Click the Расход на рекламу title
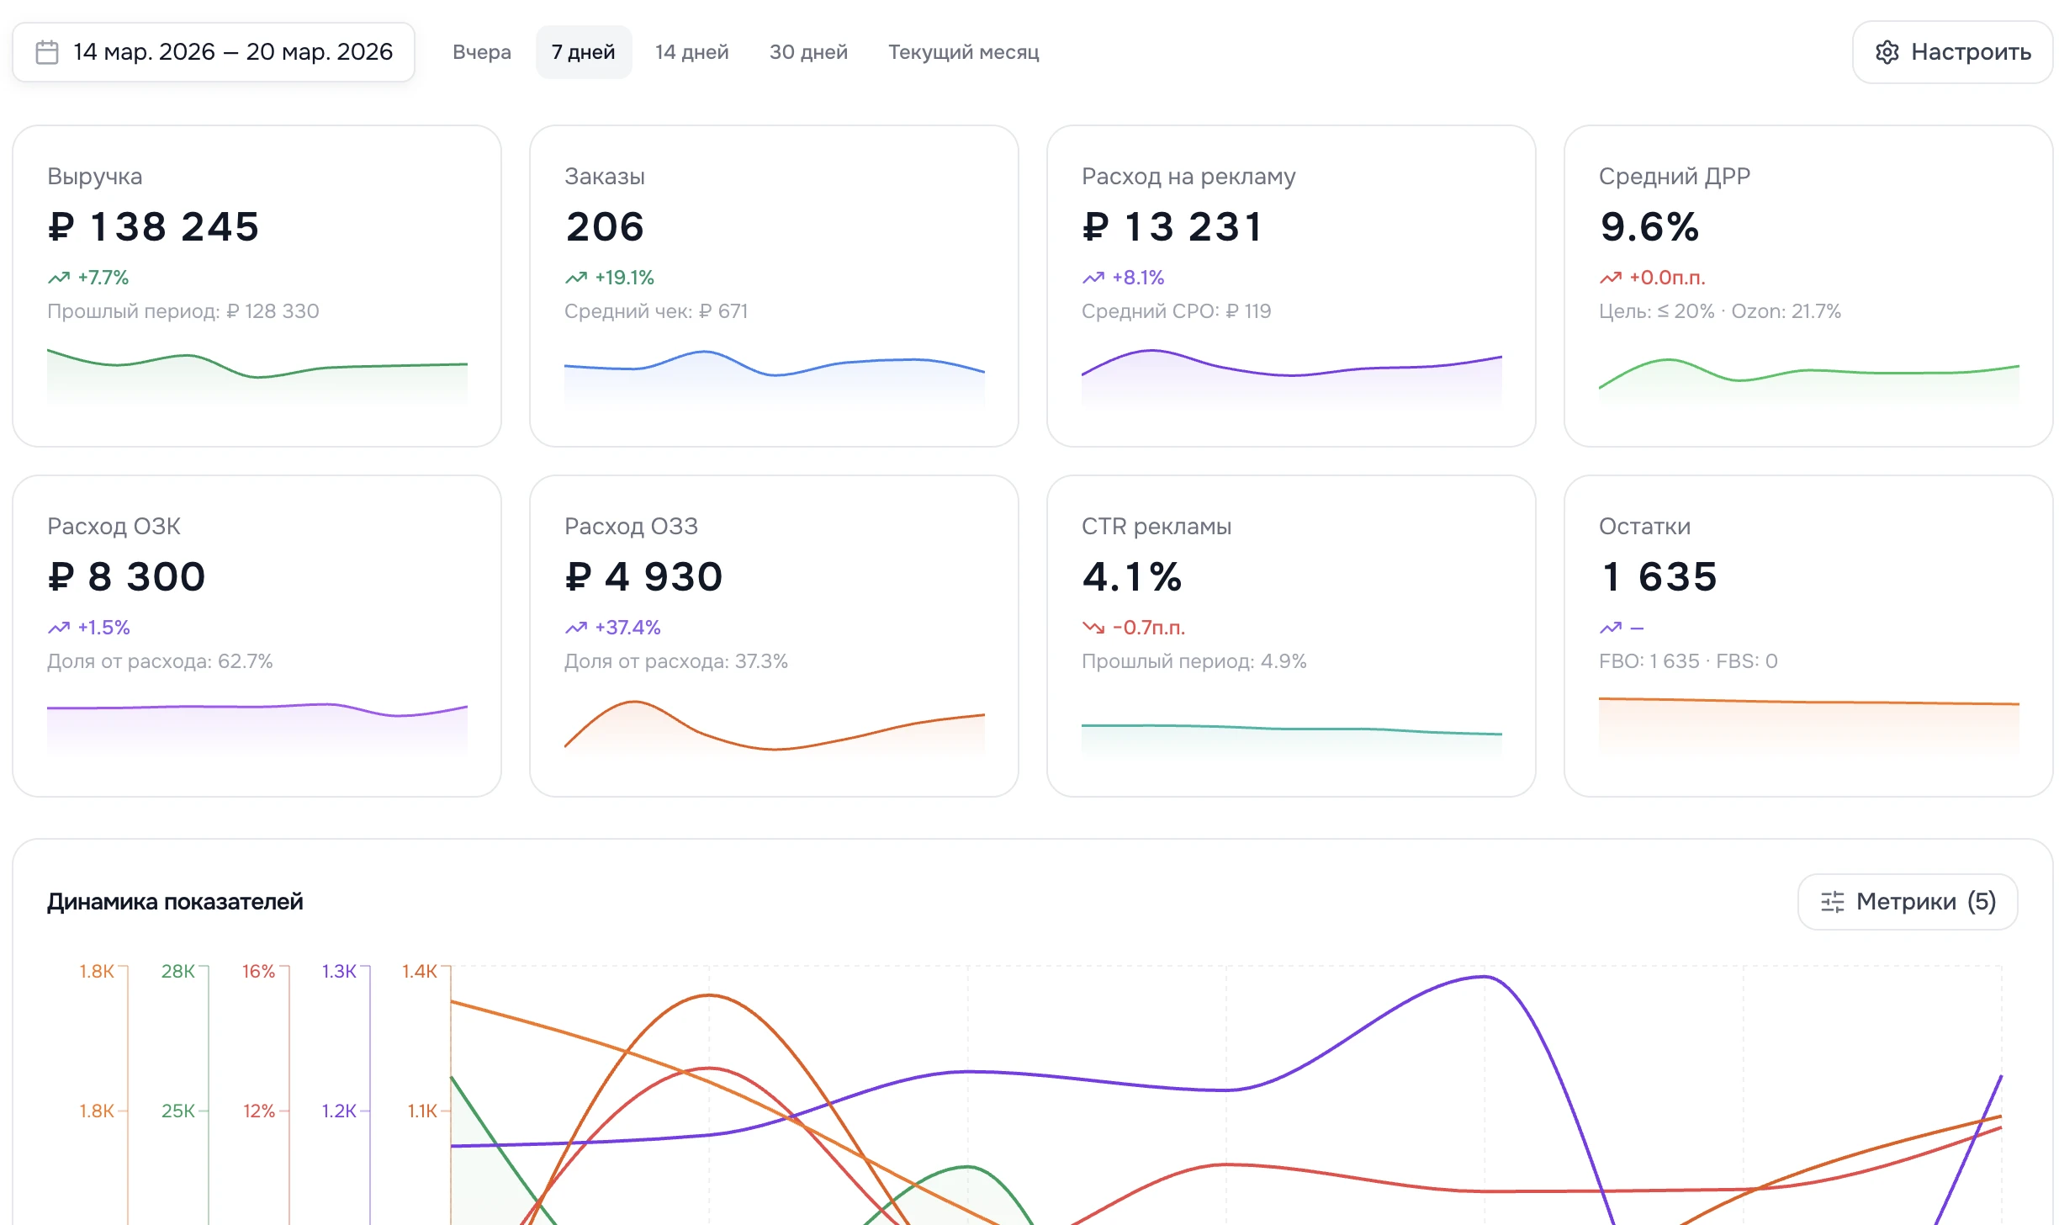 click(x=1188, y=177)
